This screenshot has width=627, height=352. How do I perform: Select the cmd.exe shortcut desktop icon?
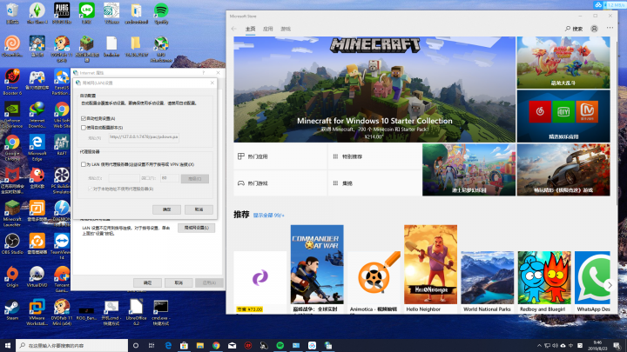(161, 313)
